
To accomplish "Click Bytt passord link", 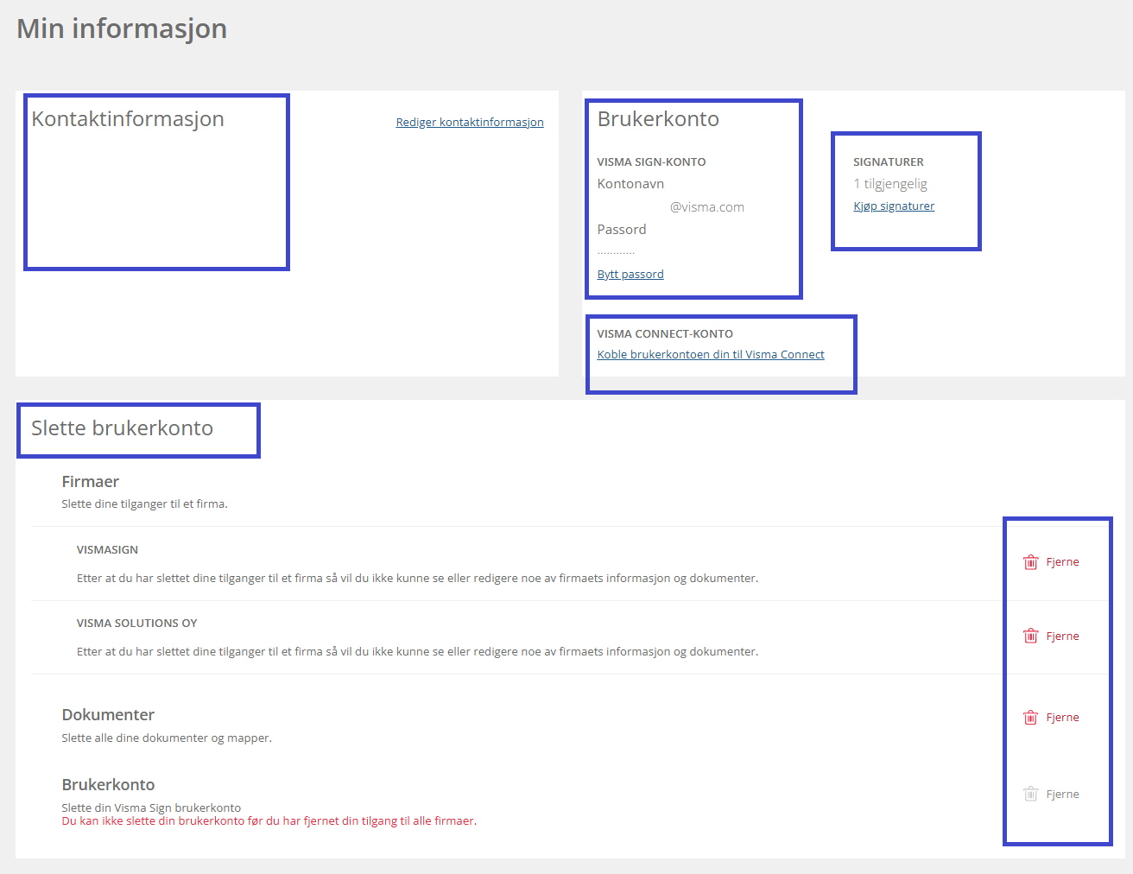I will tap(630, 275).
